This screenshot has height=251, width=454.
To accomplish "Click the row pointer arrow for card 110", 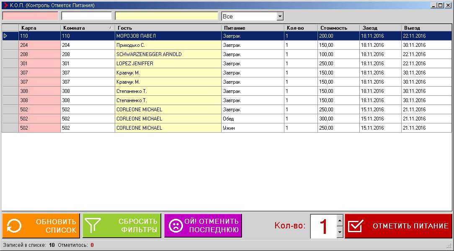I will pos(5,36).
